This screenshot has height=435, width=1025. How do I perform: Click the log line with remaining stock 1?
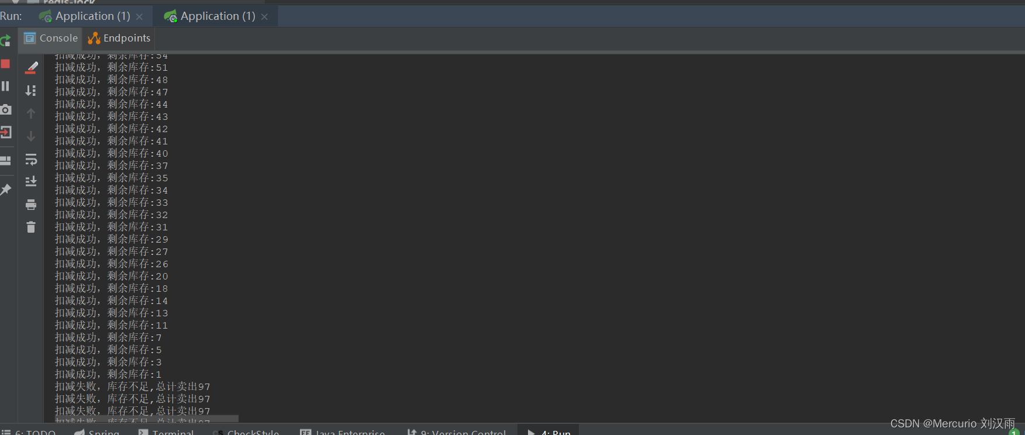(109, 375)
